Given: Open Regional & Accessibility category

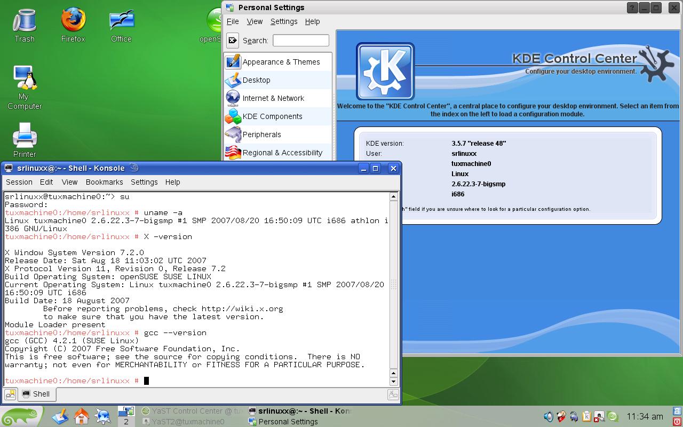Looking at the screenshot, I should 278,153.
